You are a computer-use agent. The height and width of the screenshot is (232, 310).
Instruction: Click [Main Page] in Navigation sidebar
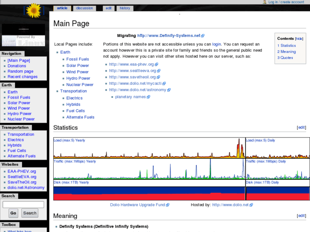19,60
